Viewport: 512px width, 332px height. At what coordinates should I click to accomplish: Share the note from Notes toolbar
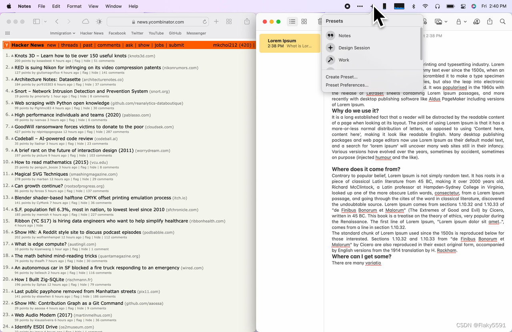490,21
